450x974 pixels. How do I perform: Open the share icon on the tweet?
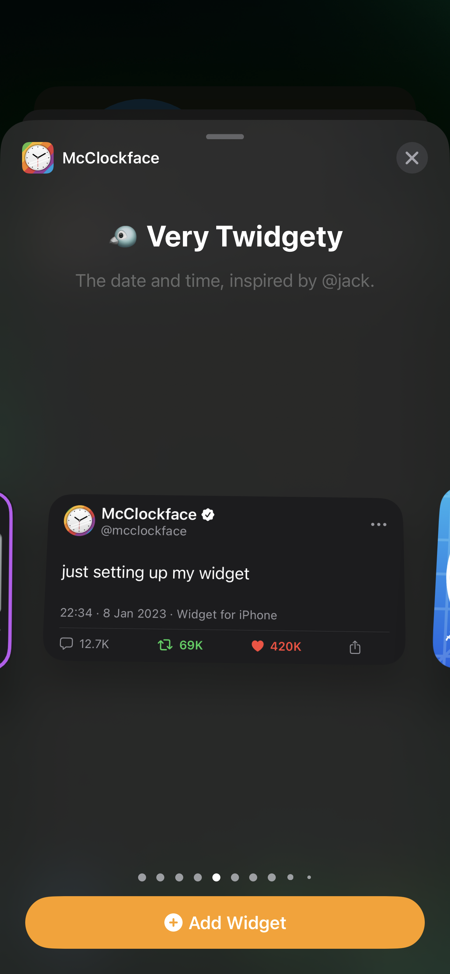click(x=354, y=646)
